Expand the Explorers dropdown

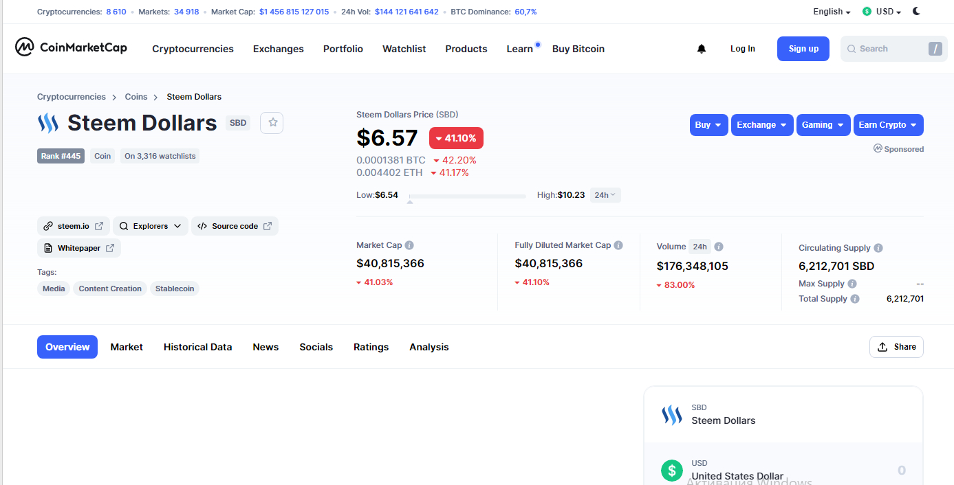coord(151,226)
